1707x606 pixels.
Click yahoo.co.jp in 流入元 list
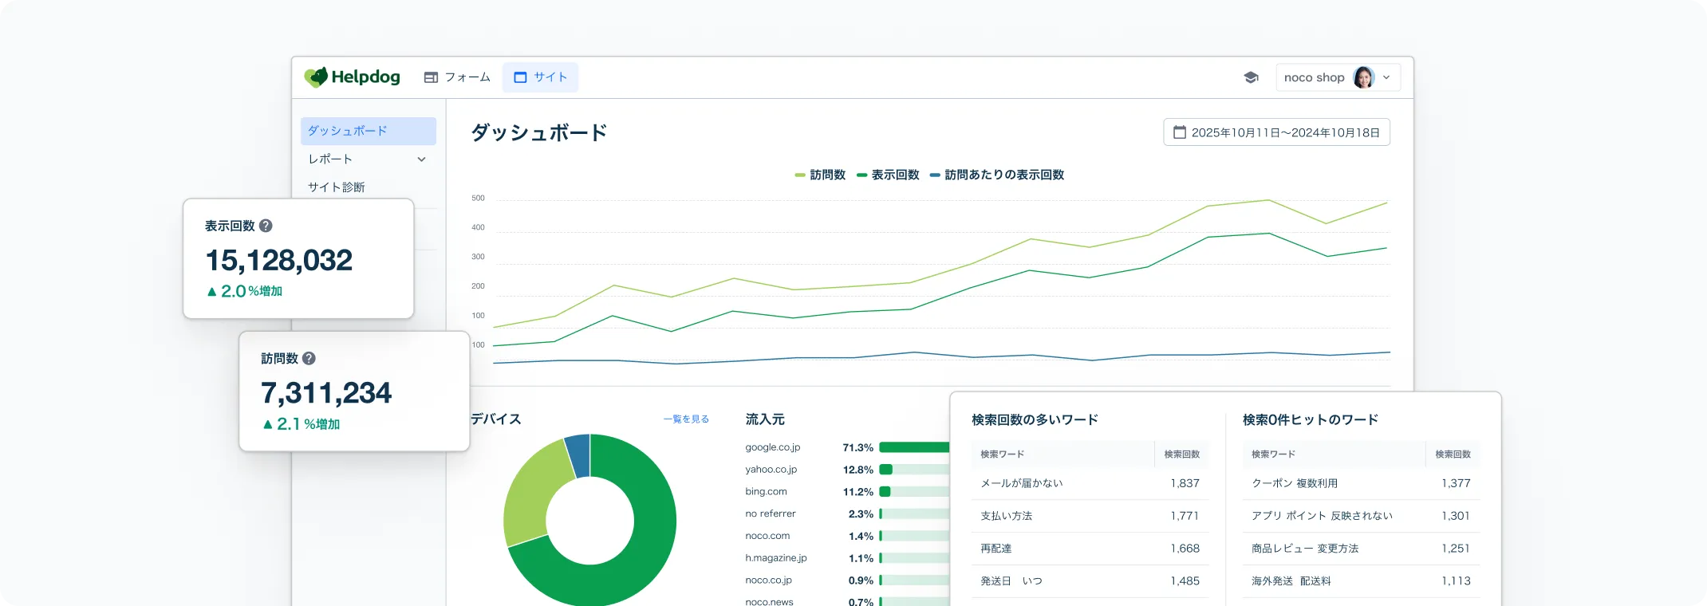[771, 470]
